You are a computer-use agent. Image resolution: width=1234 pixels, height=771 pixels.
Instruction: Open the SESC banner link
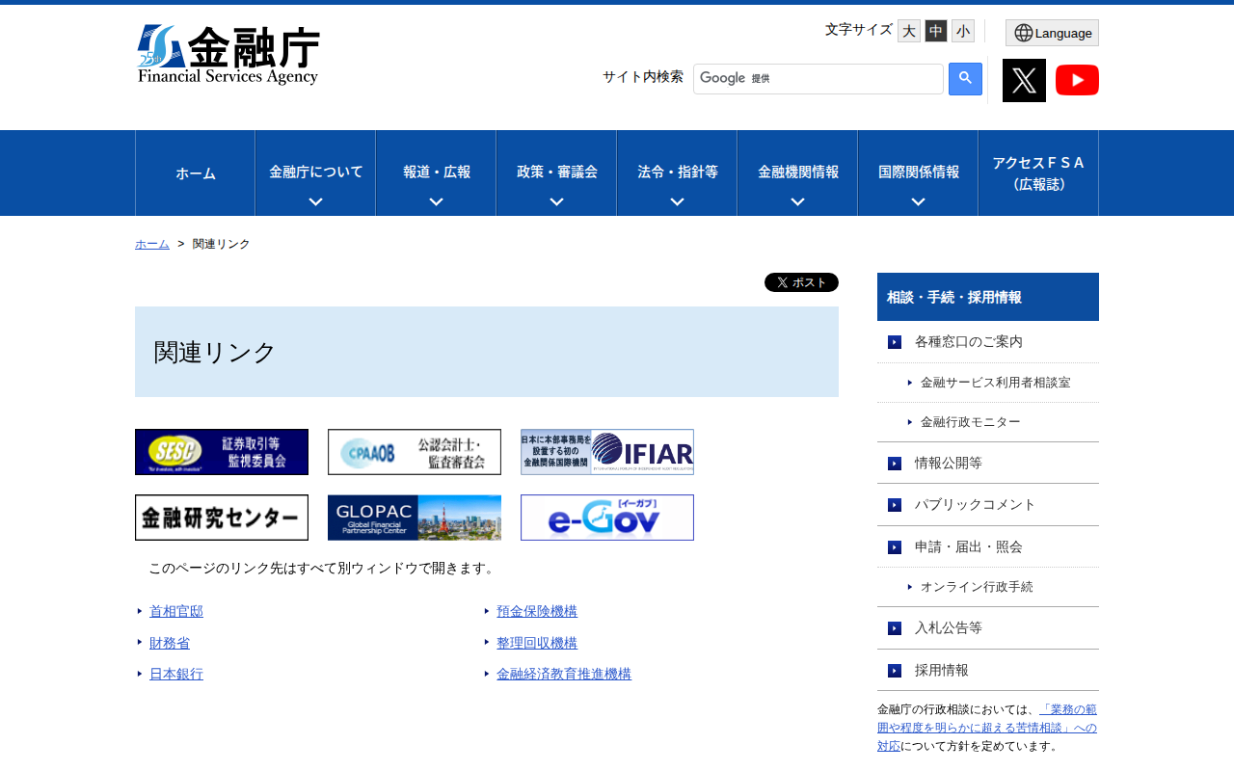coord(222,452)
